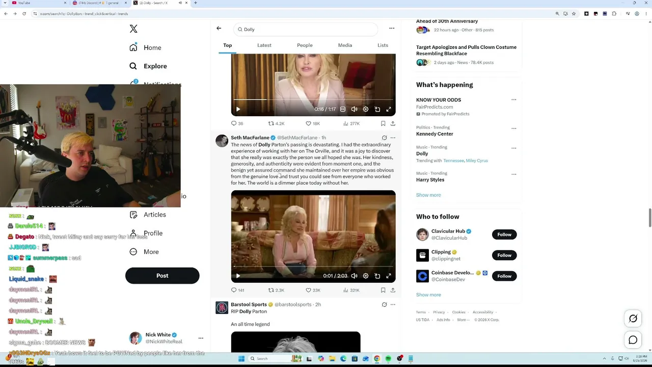Open the Kennedy Center trend
Viewport: 652px width, 367px height.
point(434,134)
